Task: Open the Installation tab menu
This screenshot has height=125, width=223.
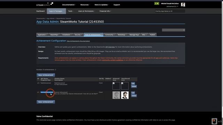Action: (67, 35)
